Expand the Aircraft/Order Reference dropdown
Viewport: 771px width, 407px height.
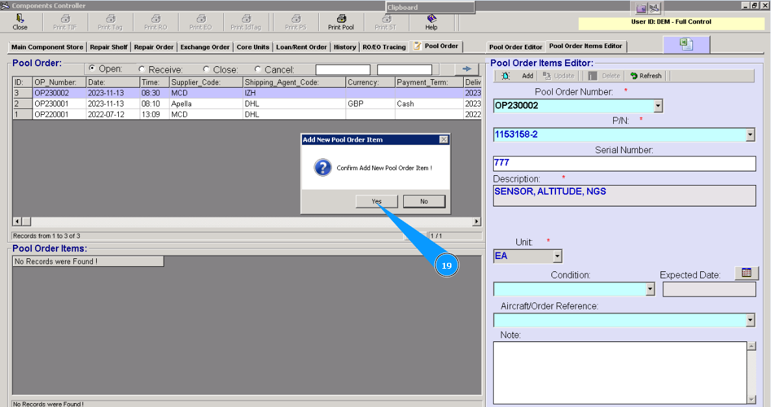[750, 320]
